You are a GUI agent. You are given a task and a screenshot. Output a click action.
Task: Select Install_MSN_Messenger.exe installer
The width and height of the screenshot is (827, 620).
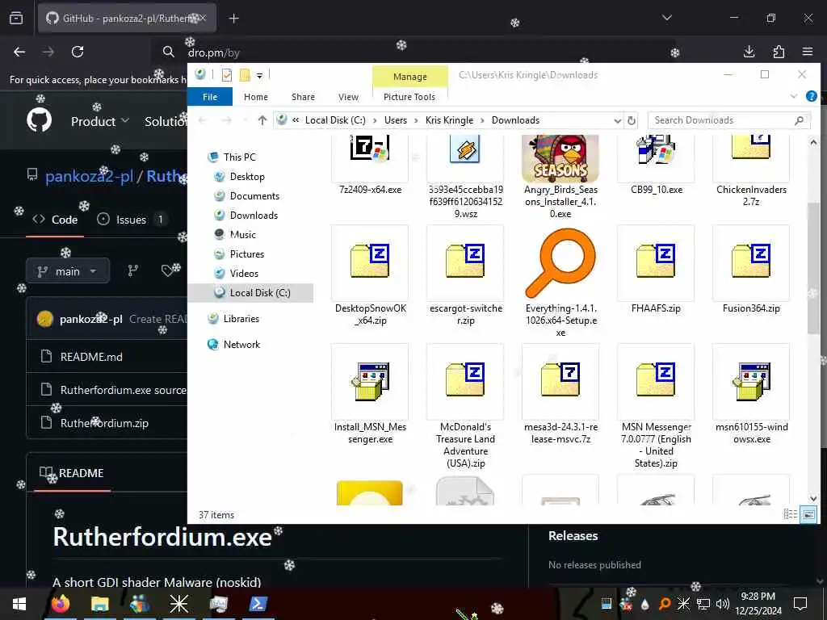pyautogui.click(x=370, y=394)
